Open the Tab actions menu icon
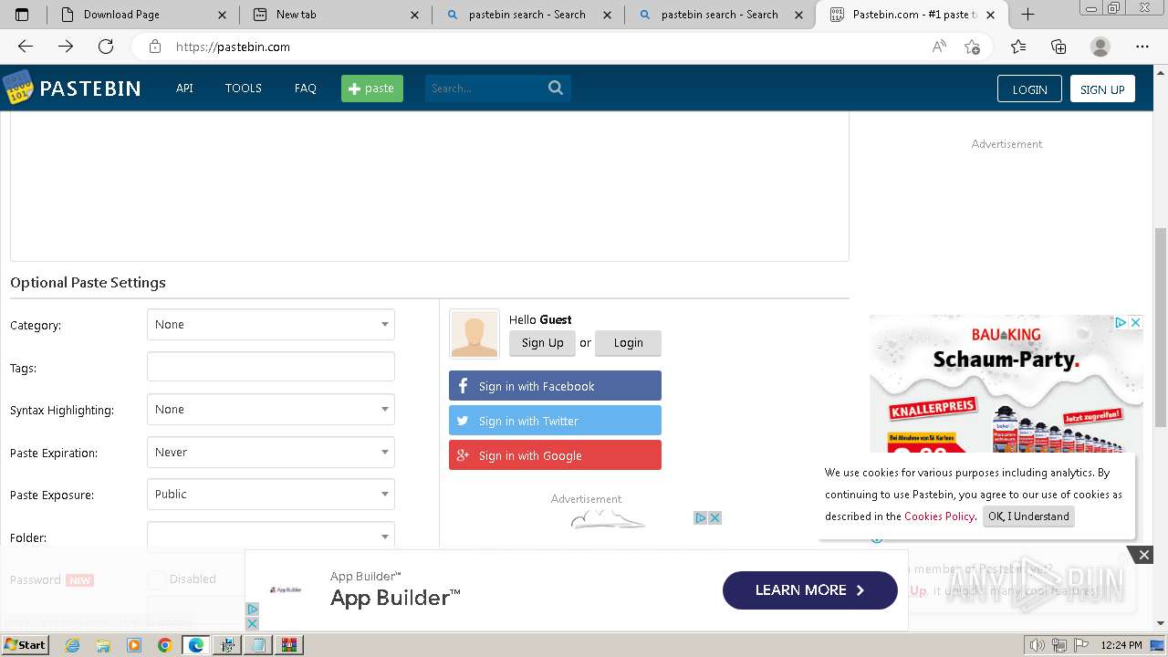Viewport: 1168px width, 657px height. click(23, 14)
